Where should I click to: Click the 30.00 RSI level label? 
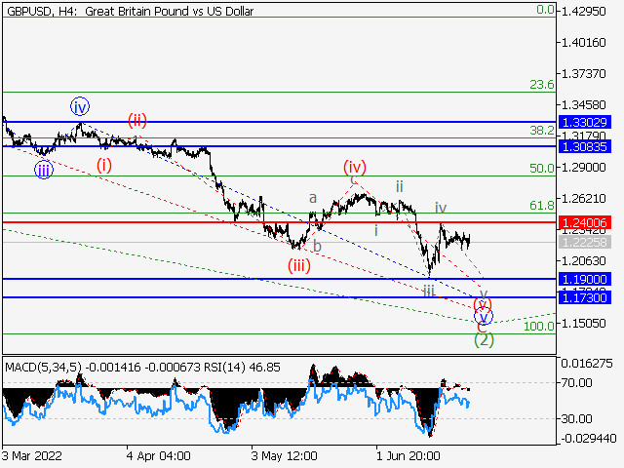coord(577,418)
